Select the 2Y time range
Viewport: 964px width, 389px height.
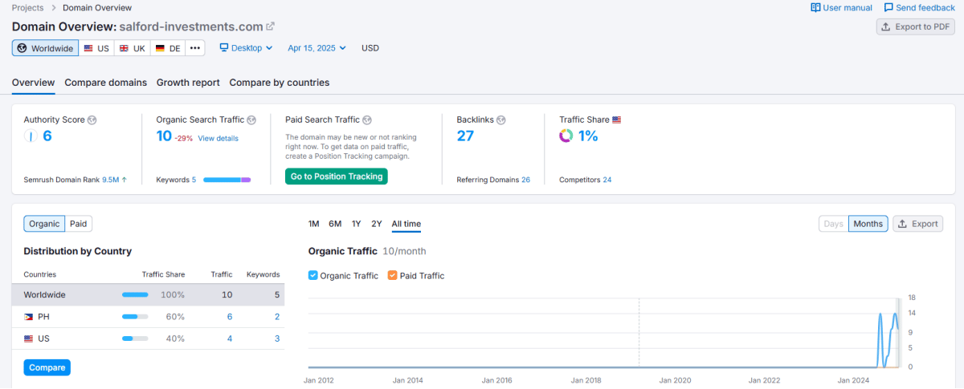pyautogui.click(x=377, y=224)
